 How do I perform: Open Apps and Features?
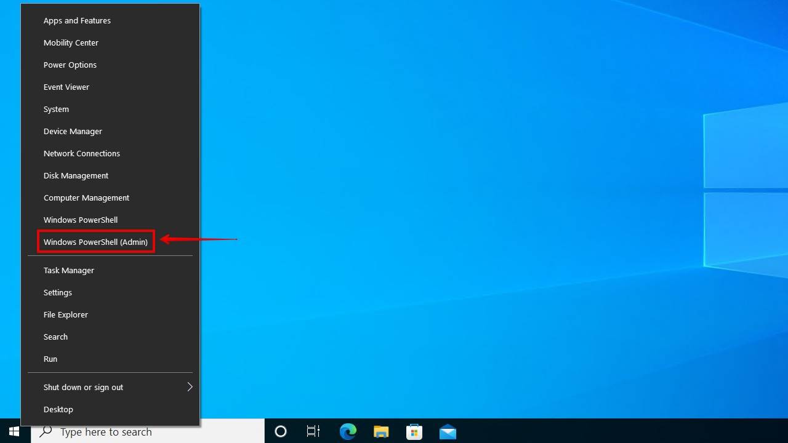click(x=77, y=20)
